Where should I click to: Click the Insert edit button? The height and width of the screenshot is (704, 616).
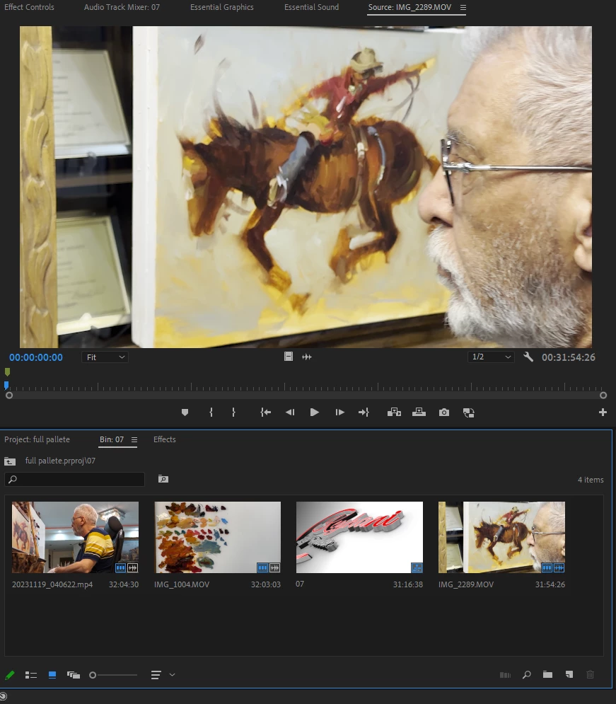coord(394,412)
